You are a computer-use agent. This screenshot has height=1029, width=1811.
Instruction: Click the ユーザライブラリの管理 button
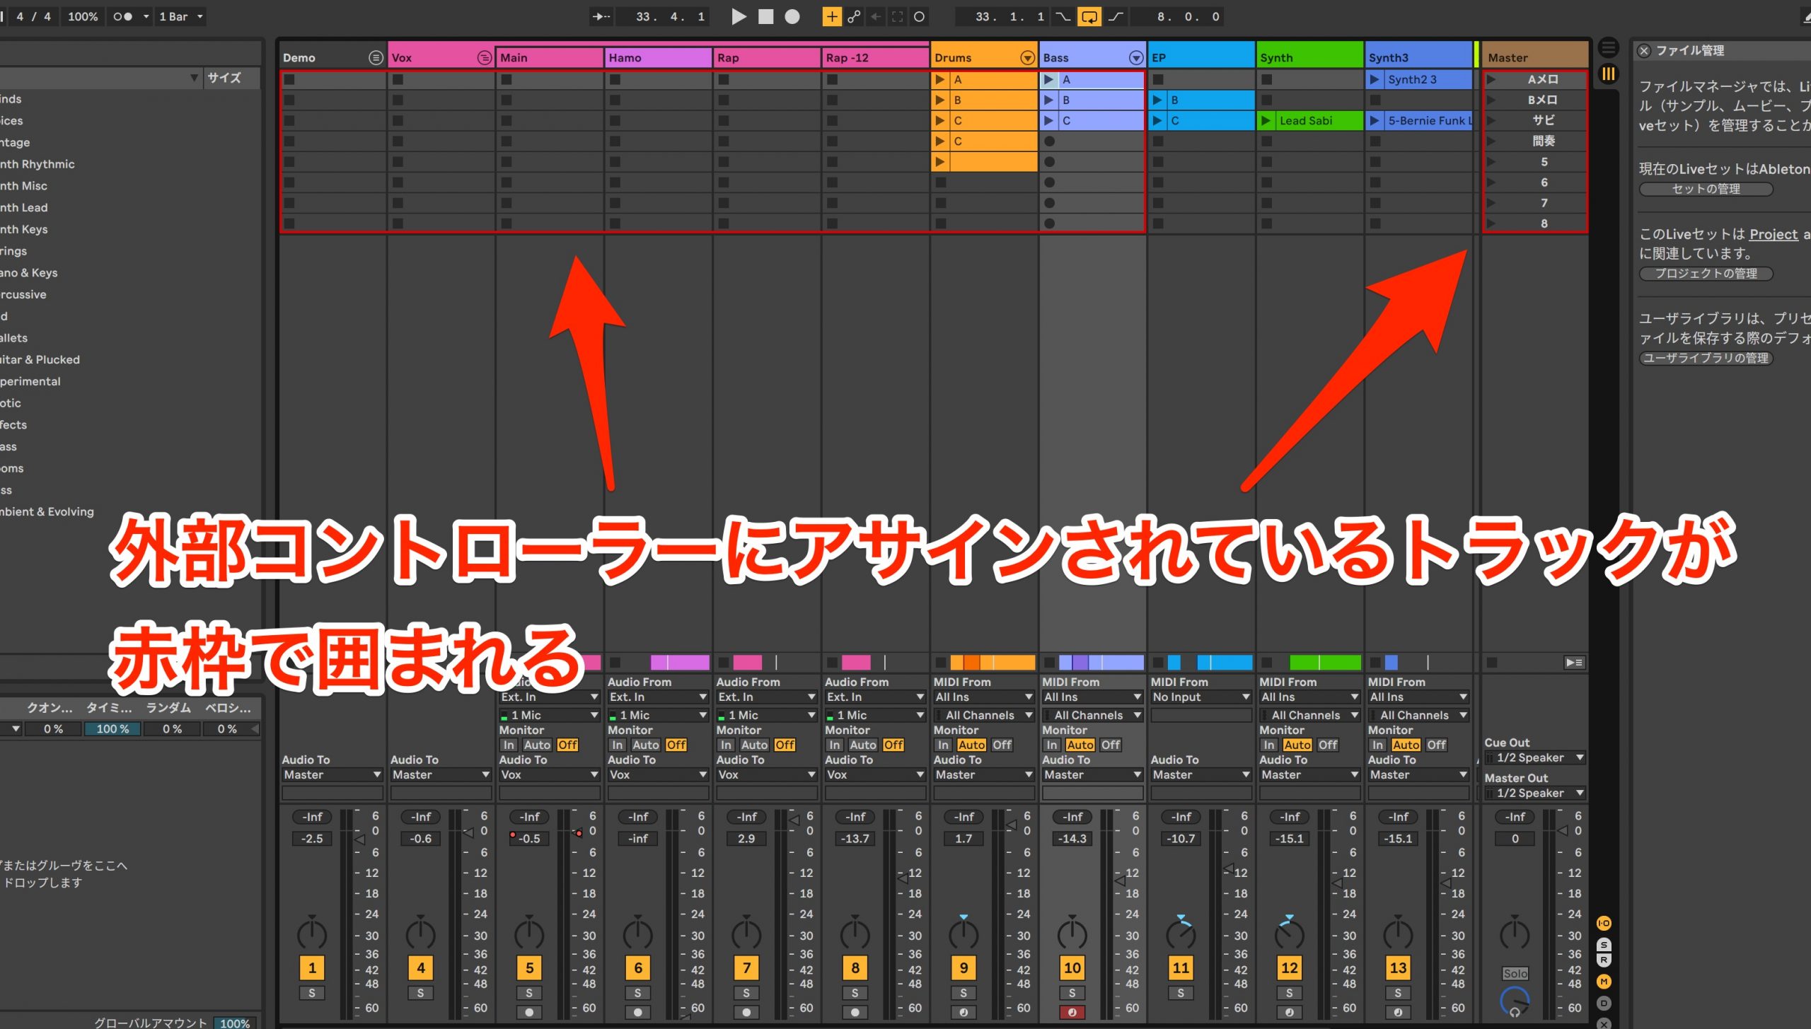click(x=1706, y=358)
